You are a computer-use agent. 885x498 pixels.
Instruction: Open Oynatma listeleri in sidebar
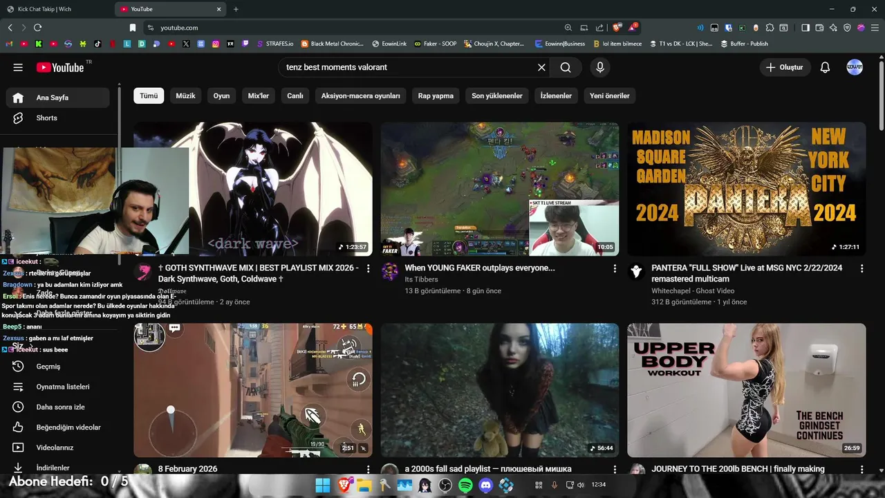pyautogui.click(x=58, y=387)
